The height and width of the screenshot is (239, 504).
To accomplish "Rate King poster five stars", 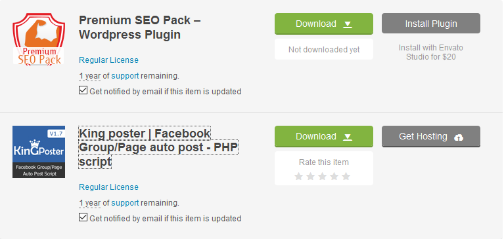I will 346,176.
